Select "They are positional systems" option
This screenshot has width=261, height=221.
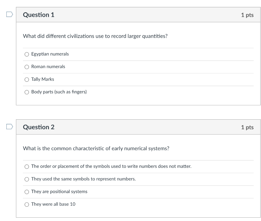click(27, 192)
